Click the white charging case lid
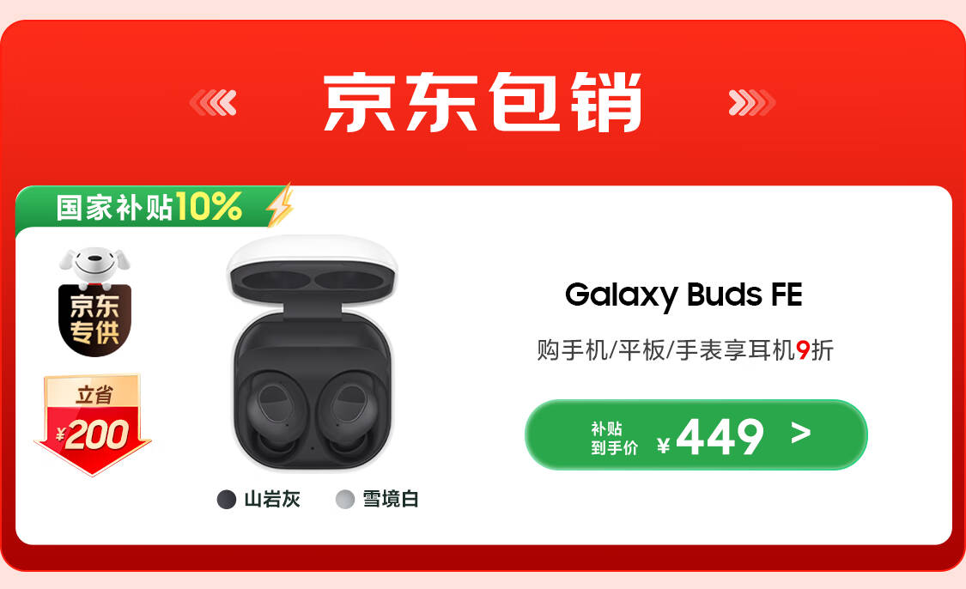 pyautogui.click(x=313, y=270)
